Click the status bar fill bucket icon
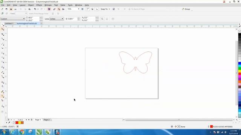 point(176,127)
